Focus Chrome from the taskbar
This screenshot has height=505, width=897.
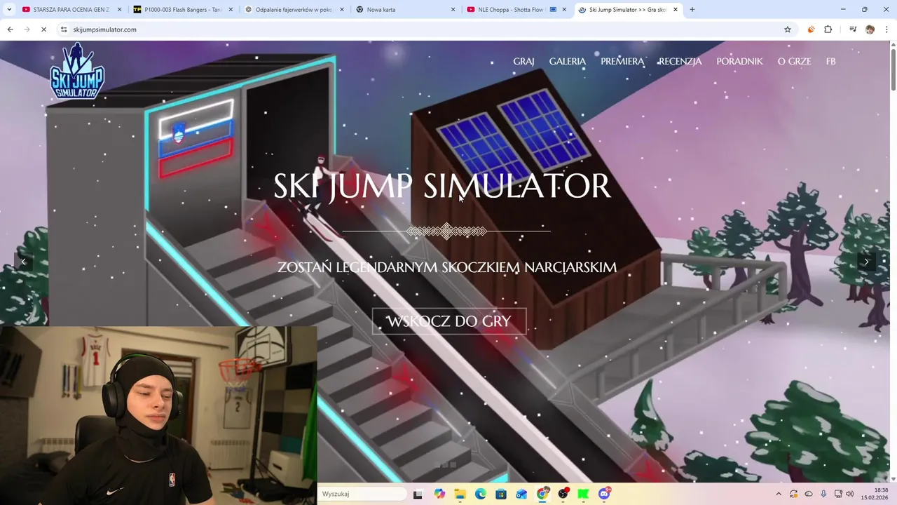[542, 494]
